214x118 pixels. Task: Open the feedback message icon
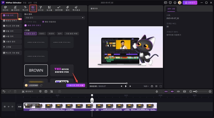coord(170,3)
